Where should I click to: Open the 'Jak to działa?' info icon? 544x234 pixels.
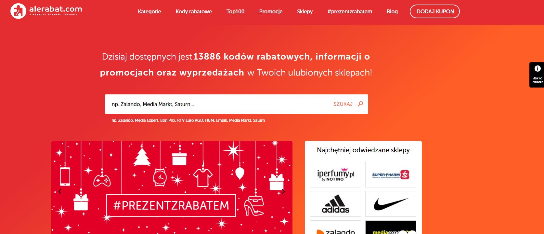538,69
